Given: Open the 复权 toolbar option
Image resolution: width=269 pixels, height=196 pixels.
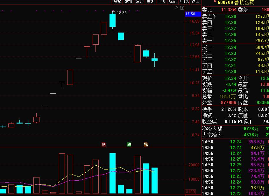Looking at the screenshot, I should coord(117,2).
